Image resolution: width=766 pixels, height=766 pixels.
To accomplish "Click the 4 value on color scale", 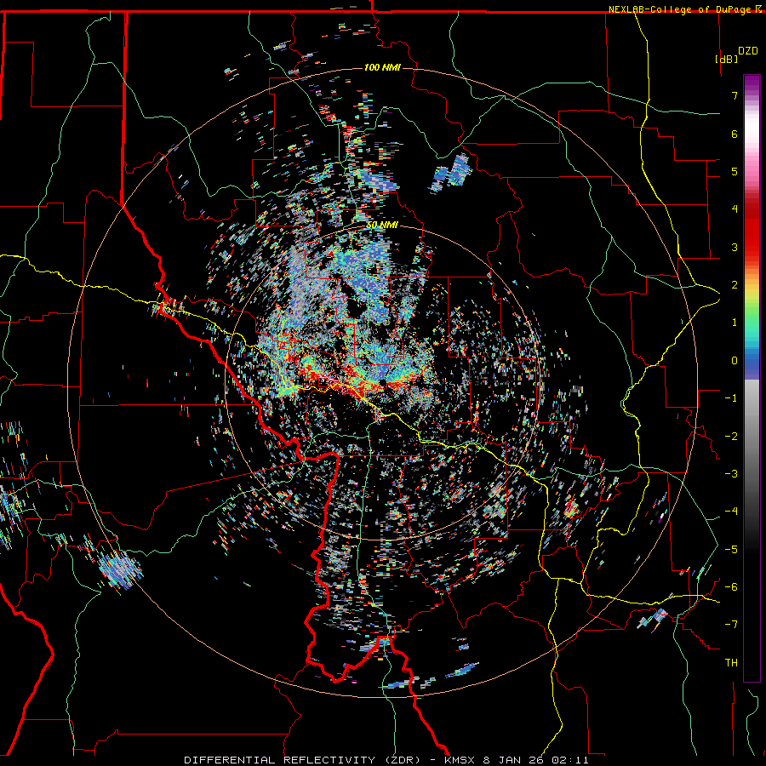I will (735, 209).
